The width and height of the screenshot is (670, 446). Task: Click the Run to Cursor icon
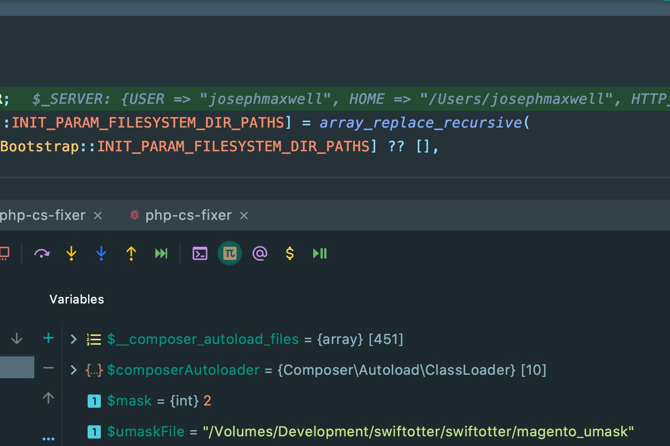[x=161, y=253]
